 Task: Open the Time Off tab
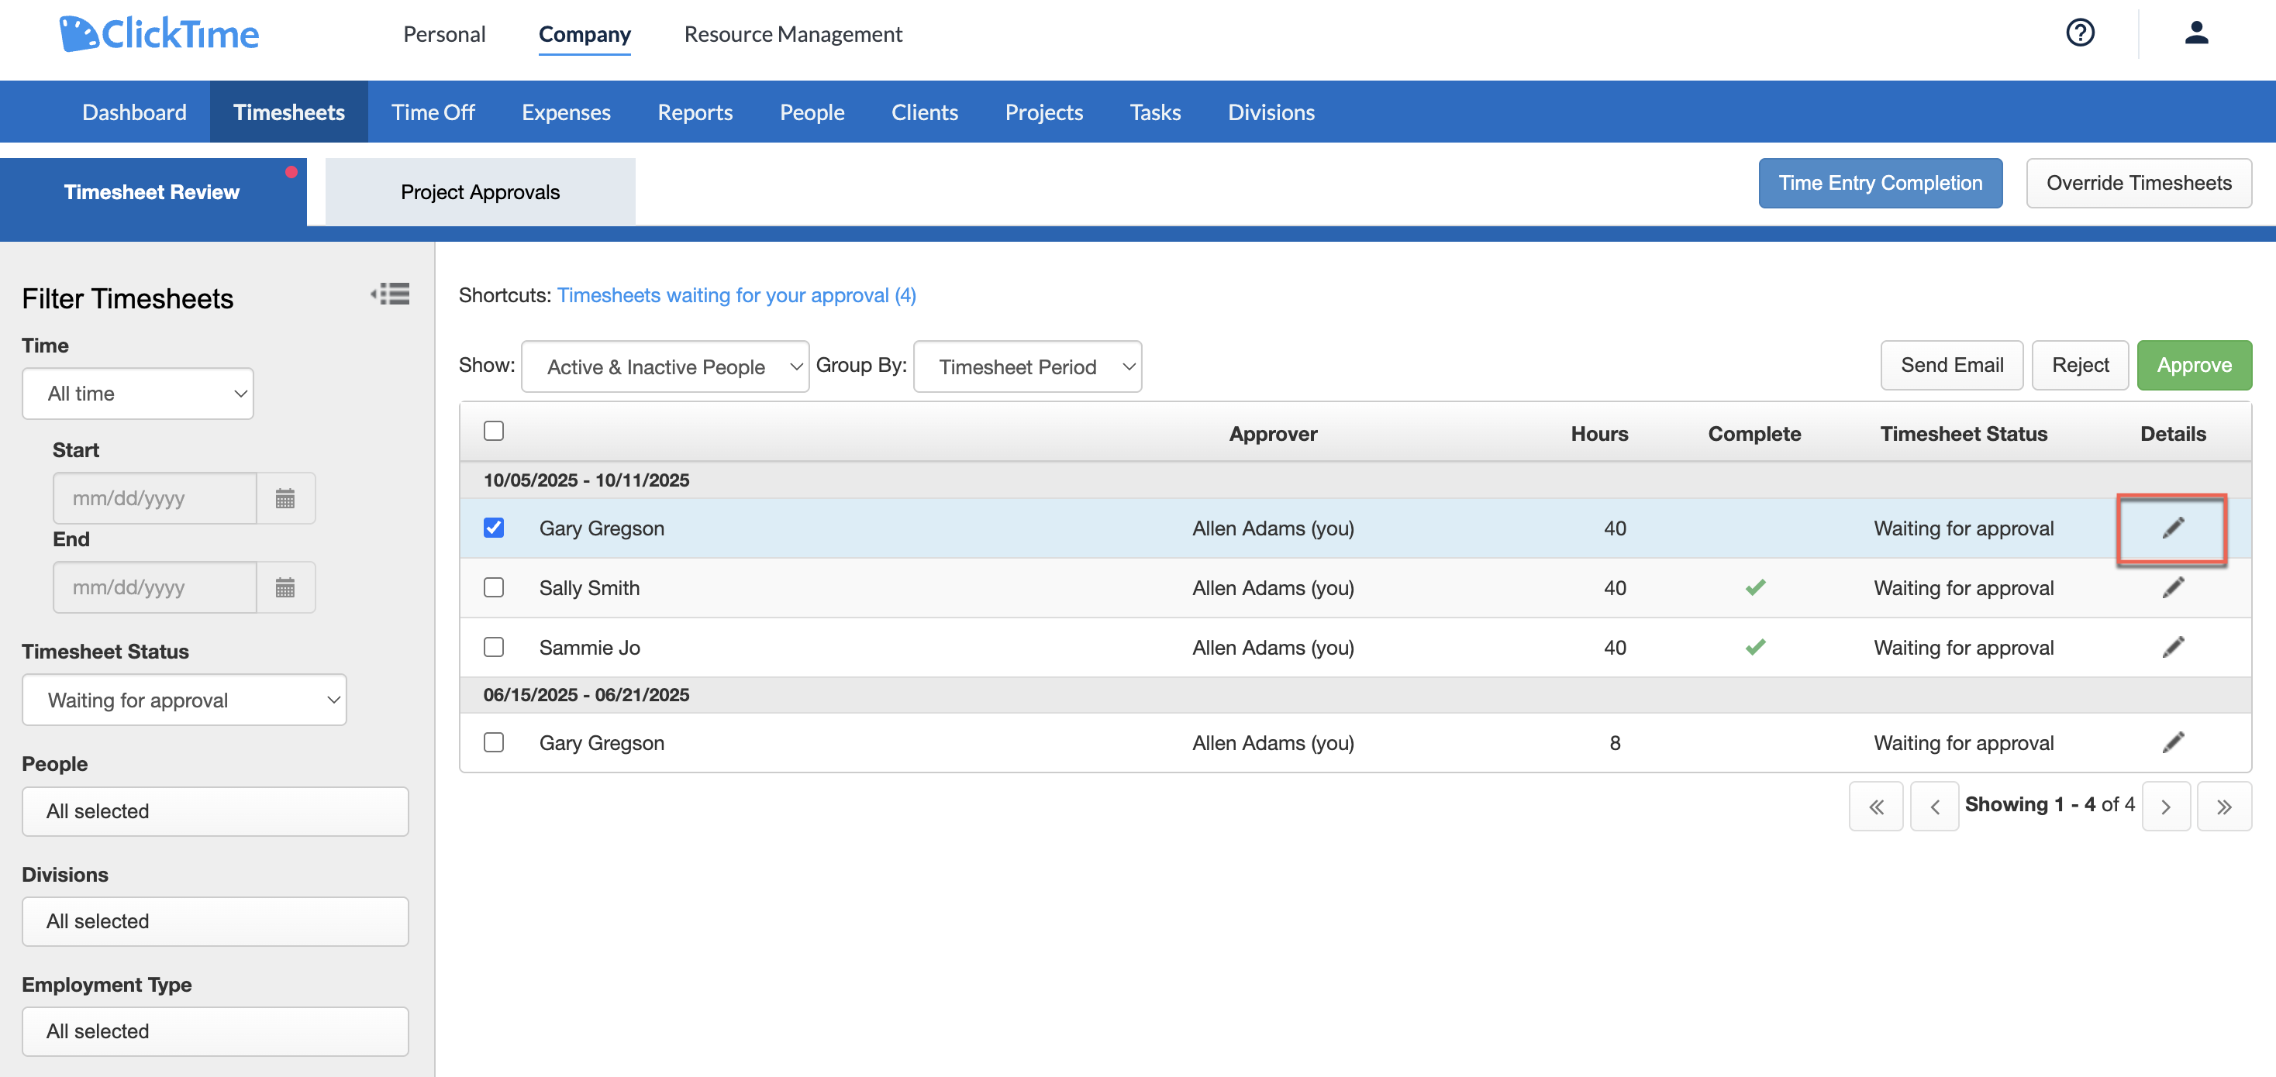433,112
